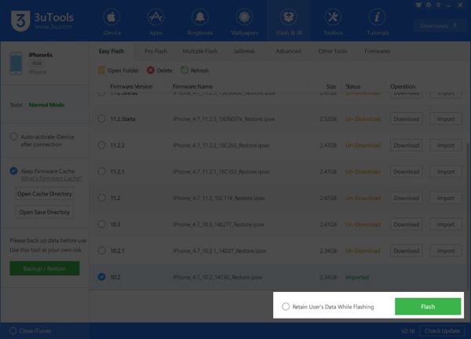Image resolution: width=471 pixels, height=339 pixels.
Task: Click the Backup / Restore button
Action: [45, 268]
